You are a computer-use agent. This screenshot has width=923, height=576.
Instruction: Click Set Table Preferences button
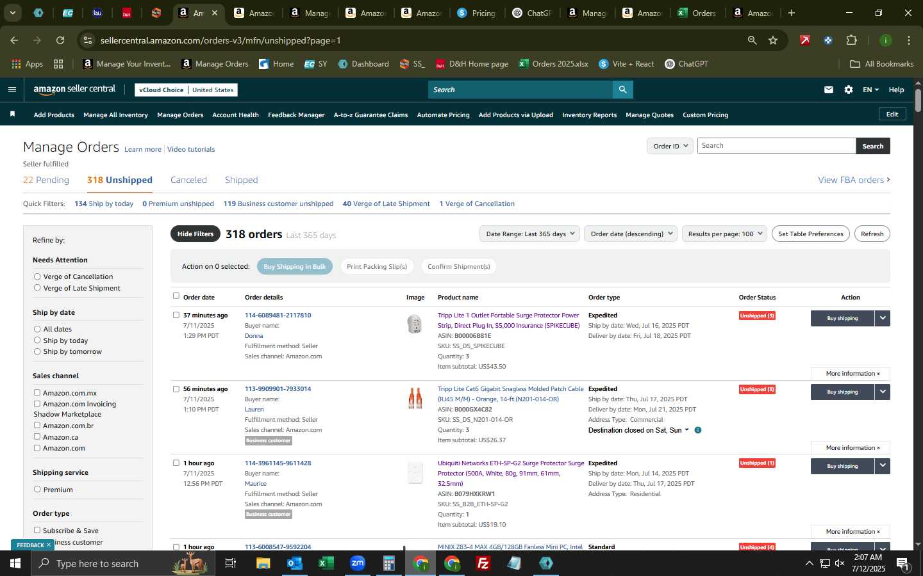[810, 234]
